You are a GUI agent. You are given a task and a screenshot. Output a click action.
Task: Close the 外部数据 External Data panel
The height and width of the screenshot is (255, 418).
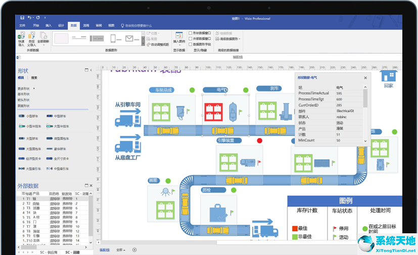coord(91,185)
